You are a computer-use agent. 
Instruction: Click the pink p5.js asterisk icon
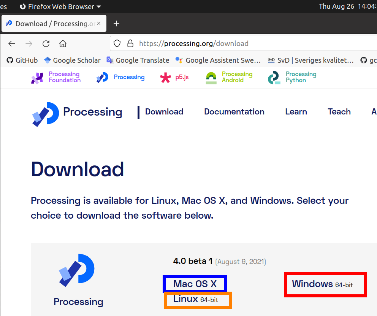click(165, 78)
